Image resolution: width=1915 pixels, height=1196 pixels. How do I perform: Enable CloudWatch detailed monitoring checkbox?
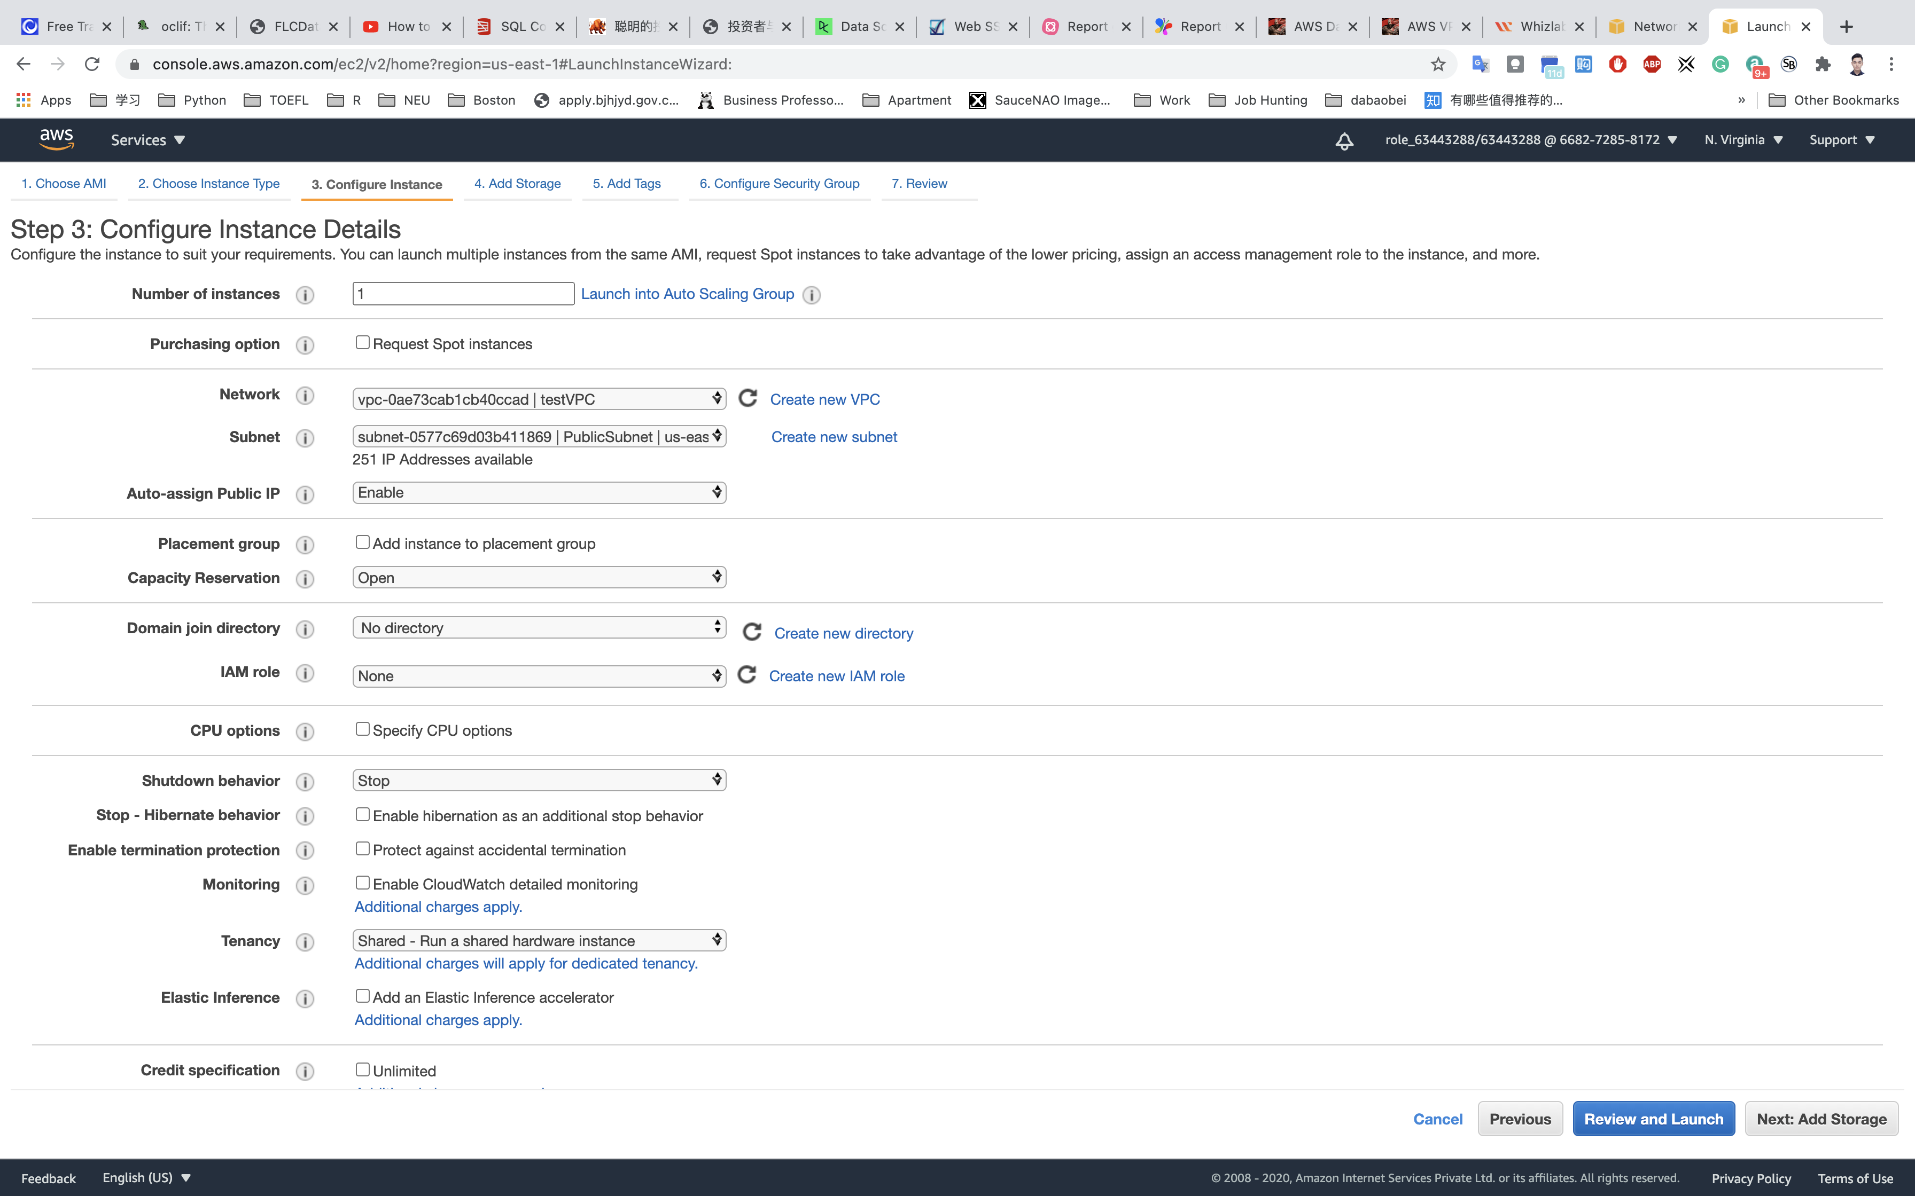362,883
